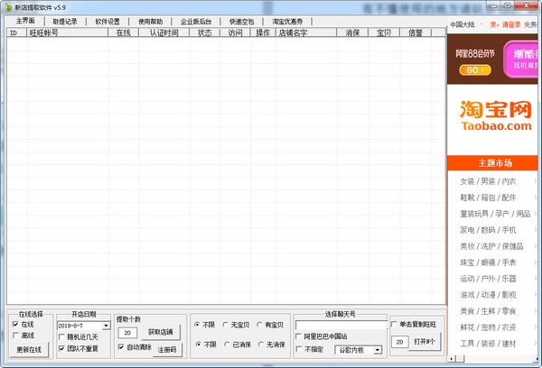This screenshot has height=368, width=542.
Task: Toggle the 自动清除 checkbox
Action: pyautogui.click(x=121, y=347)
